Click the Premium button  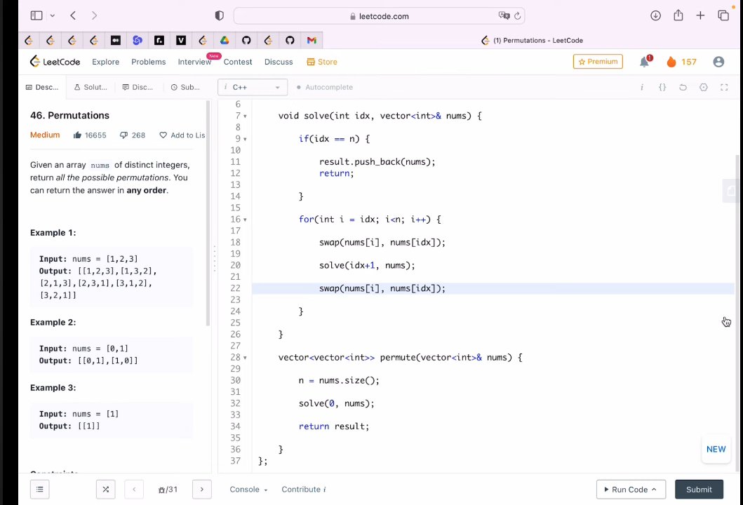point(598,62)
